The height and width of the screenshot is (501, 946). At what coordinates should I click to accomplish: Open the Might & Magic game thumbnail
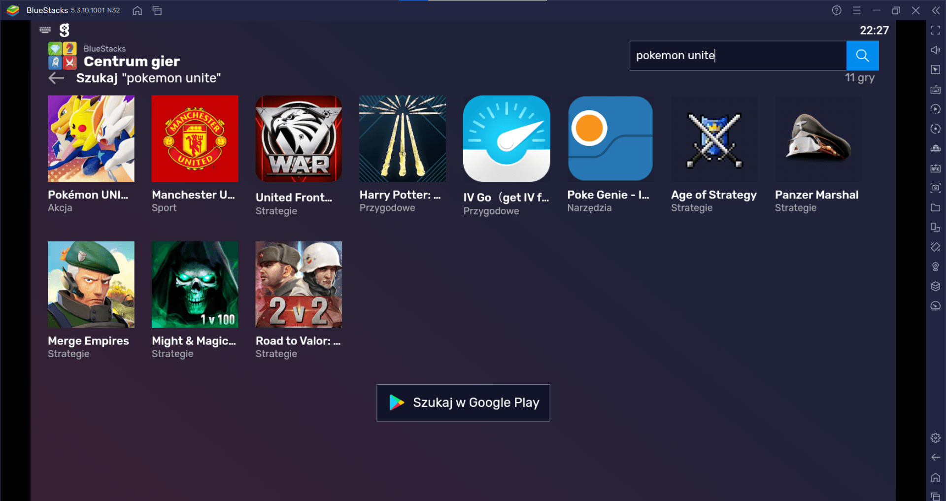(x=195, y=284)
